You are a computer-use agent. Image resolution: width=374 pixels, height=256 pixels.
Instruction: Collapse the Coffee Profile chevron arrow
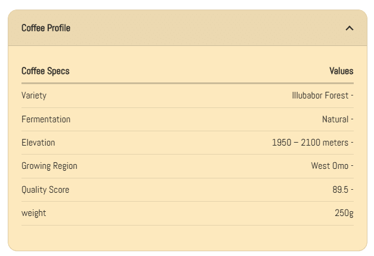click(350, 28)
